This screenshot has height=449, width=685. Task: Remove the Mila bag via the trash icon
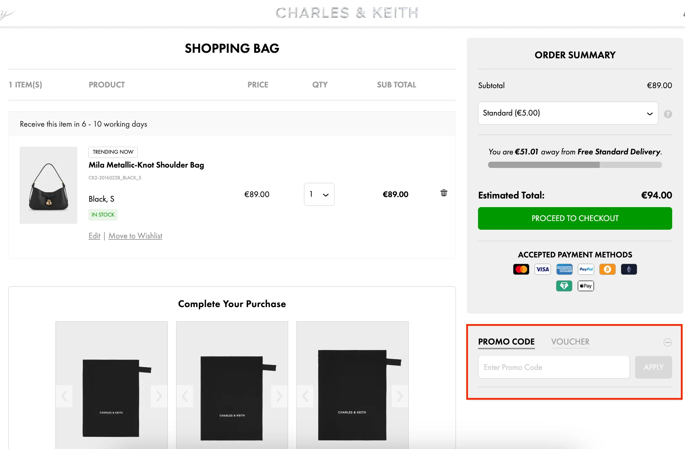[444, 193]
